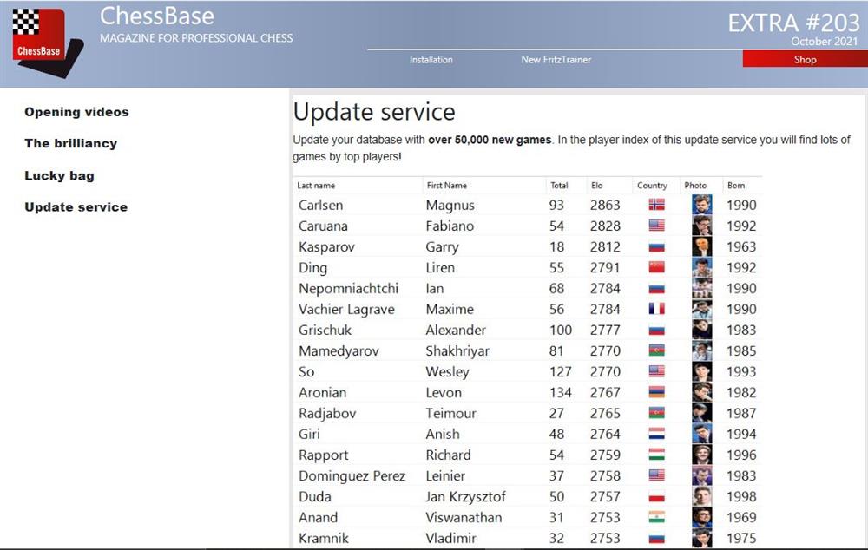Go to Opening videos section

click(76, 112)
